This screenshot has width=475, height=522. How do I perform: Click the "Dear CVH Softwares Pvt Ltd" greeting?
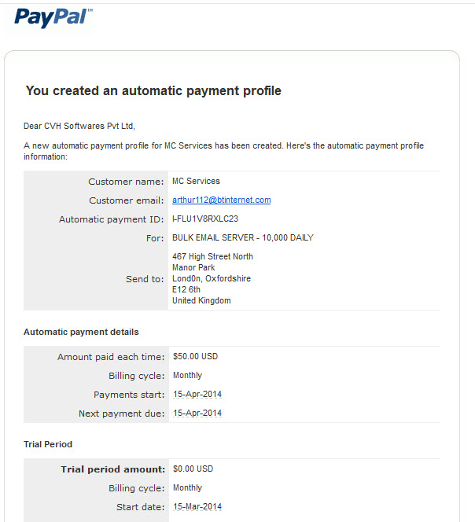pos(79,126)
